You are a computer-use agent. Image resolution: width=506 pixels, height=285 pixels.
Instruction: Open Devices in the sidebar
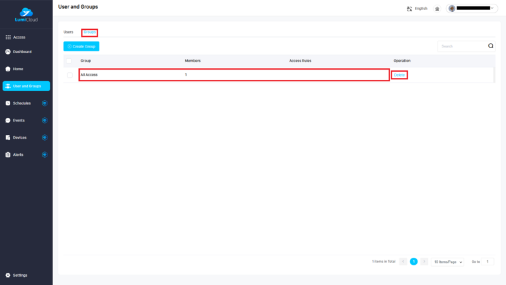[x=26, y=137]
